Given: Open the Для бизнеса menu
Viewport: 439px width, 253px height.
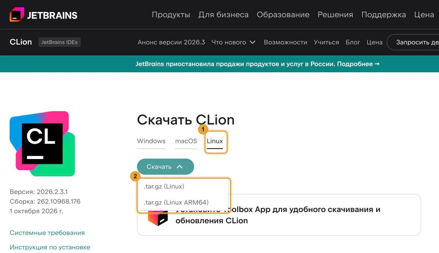Looking at the screenshot, I should tap(224, 15).
